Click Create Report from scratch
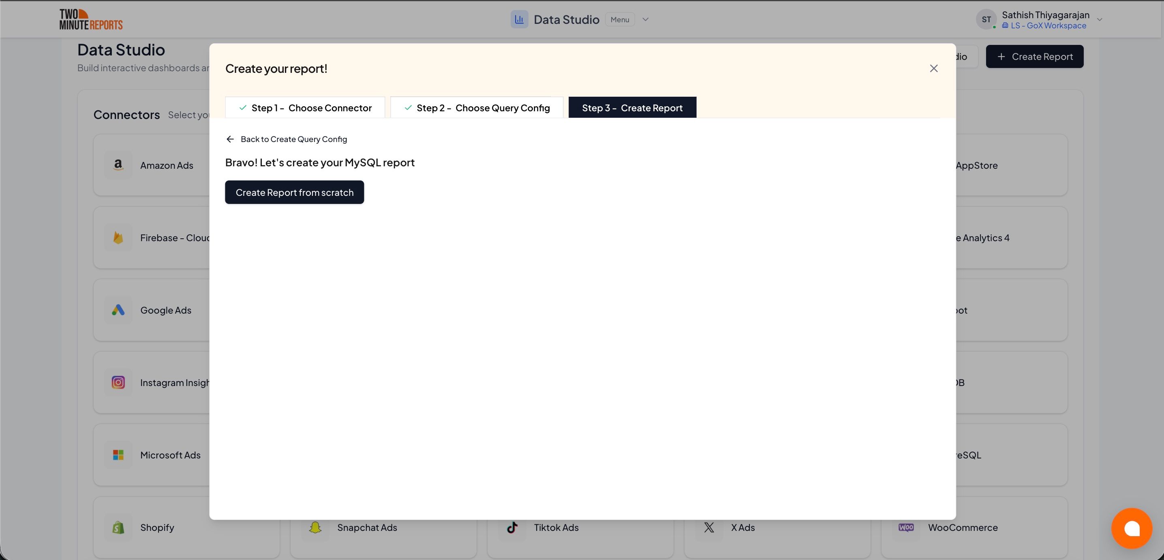This screenshot has width=1164, height=560. tap(294, 192)
